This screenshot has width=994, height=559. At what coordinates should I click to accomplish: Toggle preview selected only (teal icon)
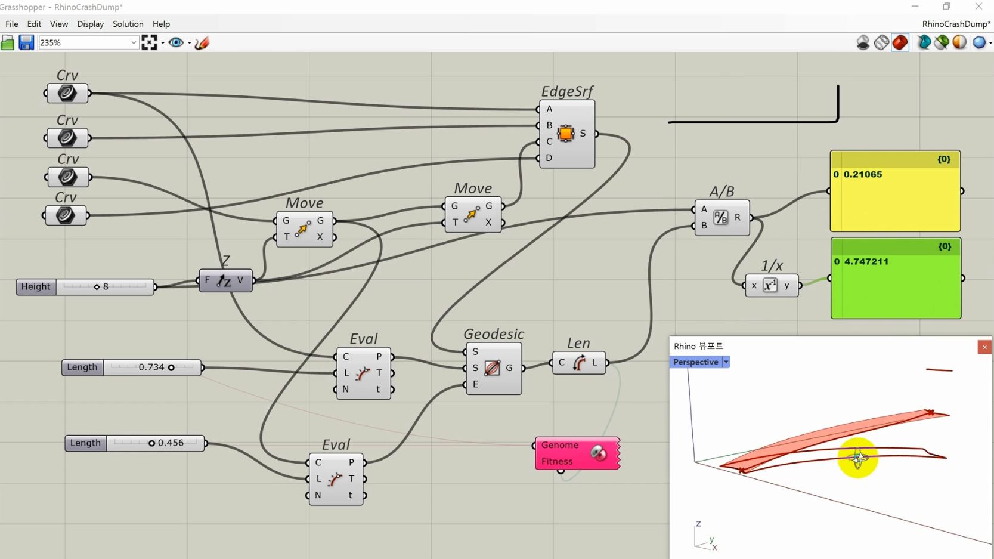[924, 42]
